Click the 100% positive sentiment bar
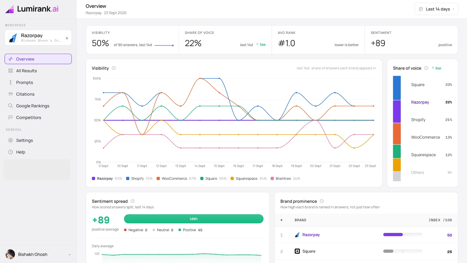 pyautogui.click(x=194, y=219)
